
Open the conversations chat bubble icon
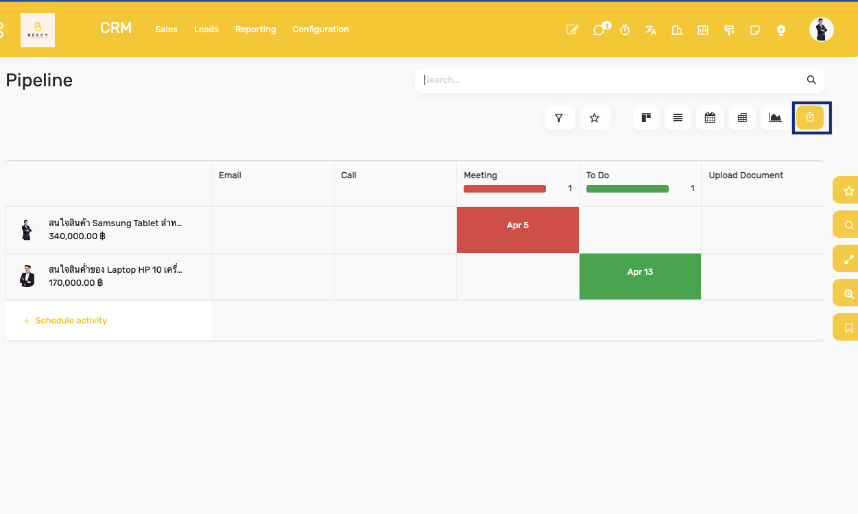[600, 29]
